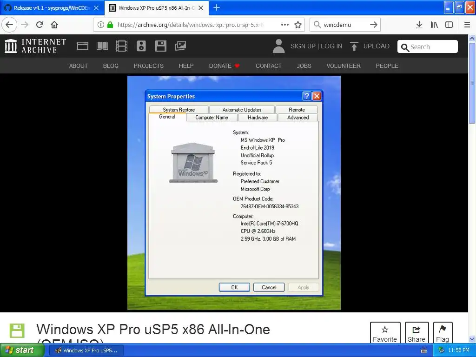Open the Firefox library icon

tap(434, 25)
